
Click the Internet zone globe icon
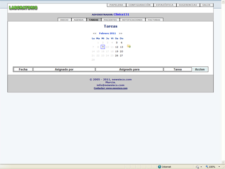click(160, 167)
